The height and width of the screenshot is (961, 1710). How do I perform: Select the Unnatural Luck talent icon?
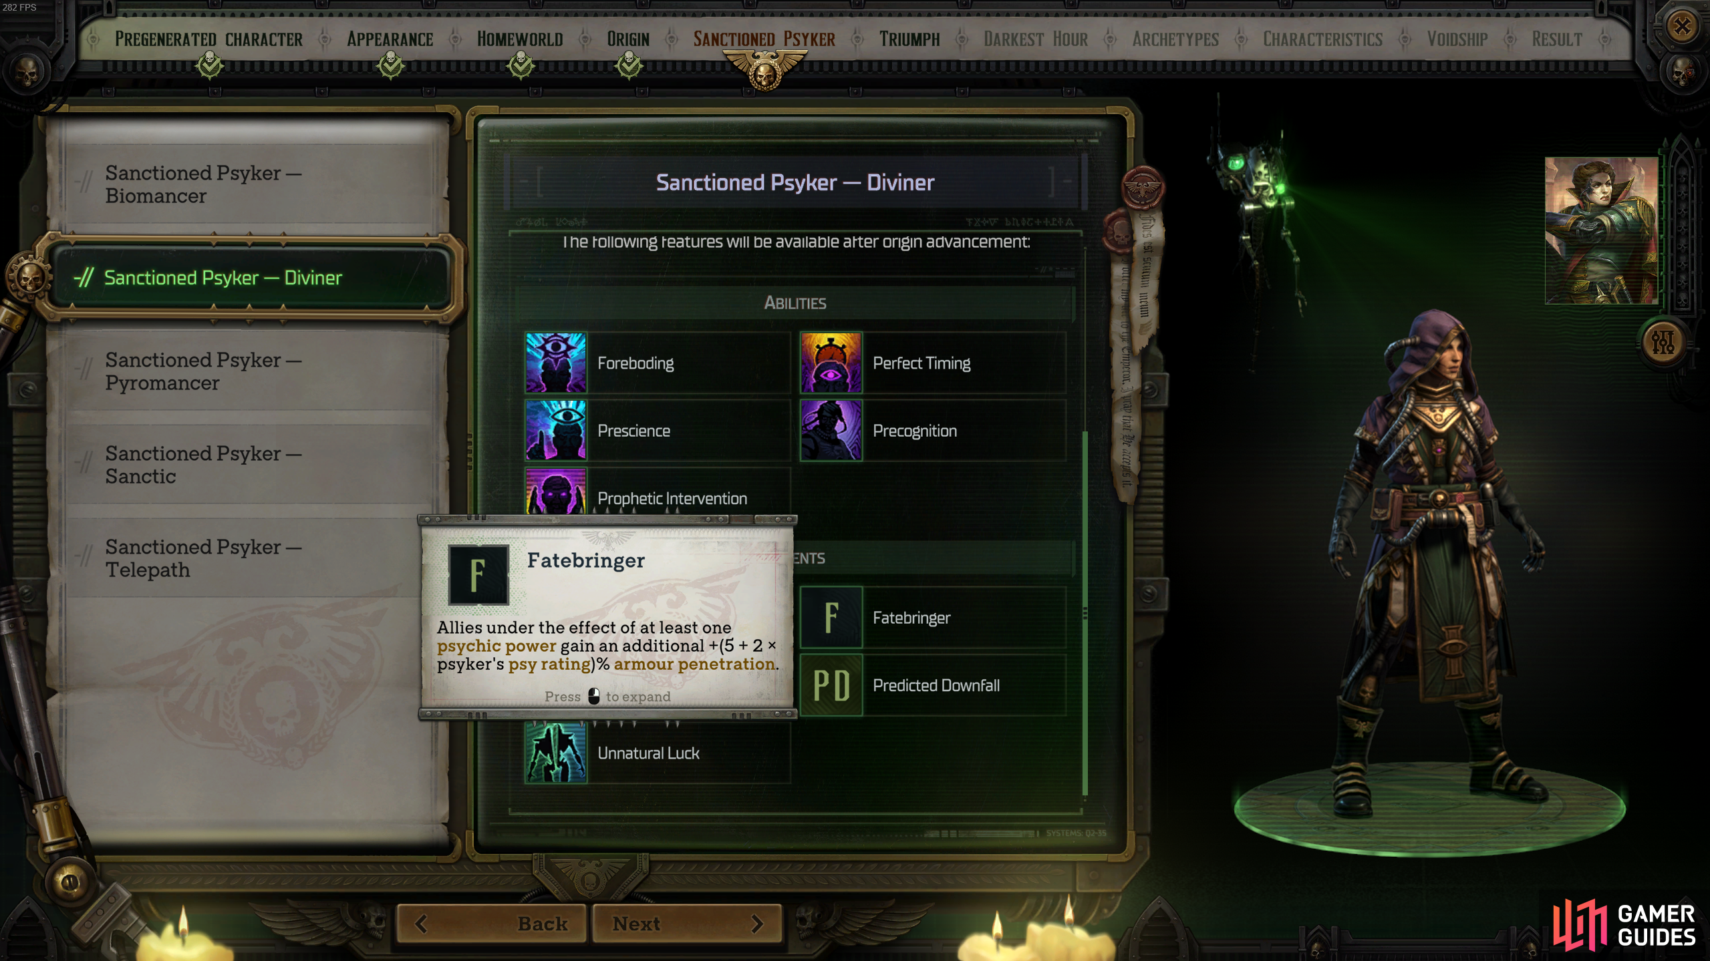tap(555, 753)
